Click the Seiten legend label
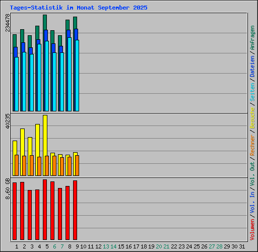Screen dimensions: 258x252 252,92
